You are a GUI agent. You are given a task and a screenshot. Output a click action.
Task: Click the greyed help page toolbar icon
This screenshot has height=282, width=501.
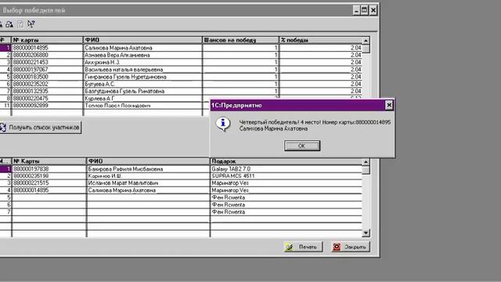[x=20, y=24]
